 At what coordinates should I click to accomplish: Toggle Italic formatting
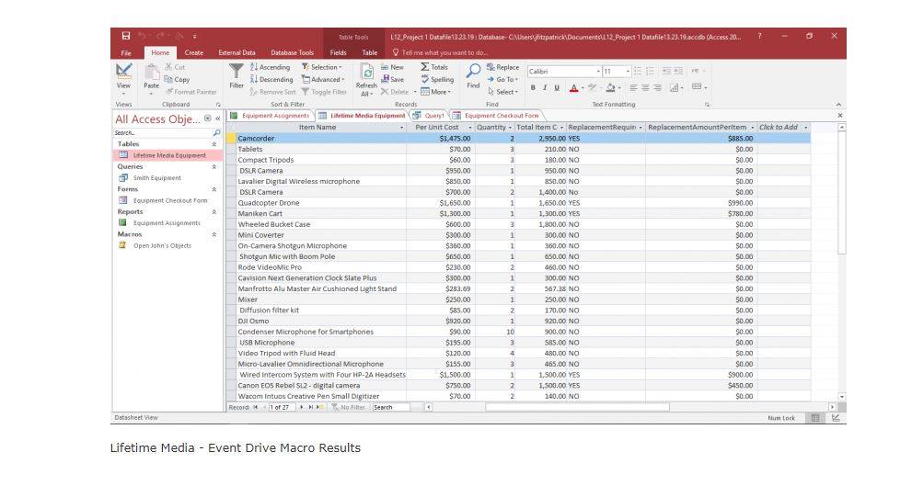pyautogui.click(x=545, y=87)
